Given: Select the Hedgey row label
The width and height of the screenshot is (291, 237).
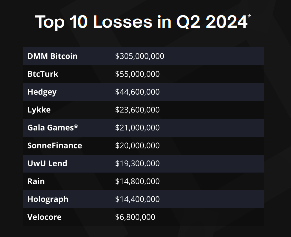Looking at the screenshot, I should tap(42, 92).
